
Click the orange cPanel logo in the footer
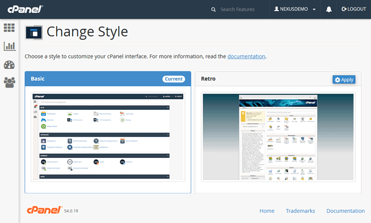pyautogui.click(x=43, y=210)
